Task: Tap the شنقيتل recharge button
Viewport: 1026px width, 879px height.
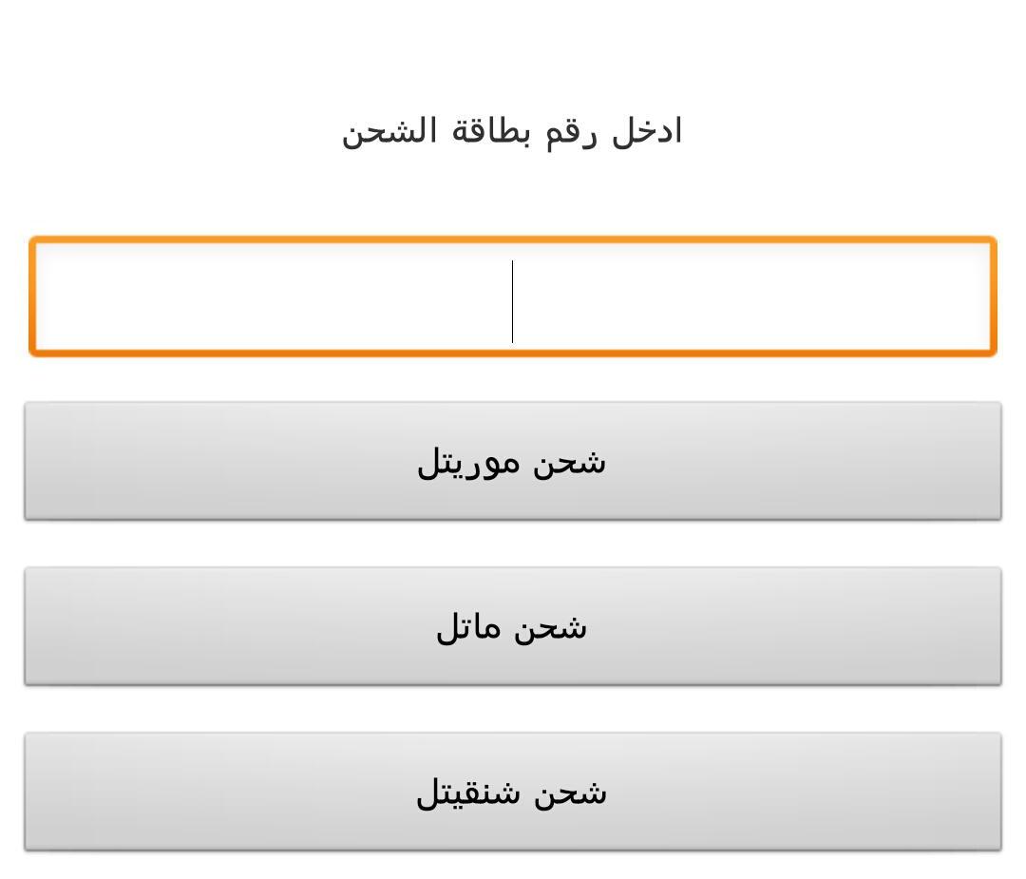Action: 513,792
